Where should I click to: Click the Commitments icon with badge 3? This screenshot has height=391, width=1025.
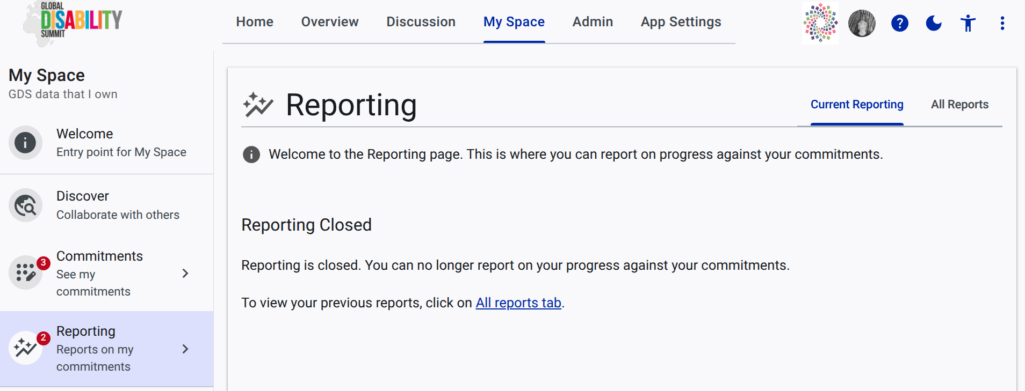click(x=25, y=272)
